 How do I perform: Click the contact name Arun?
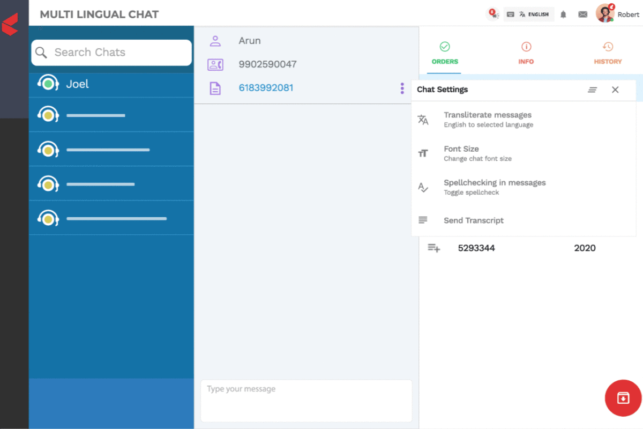click(x=250, y=41)
